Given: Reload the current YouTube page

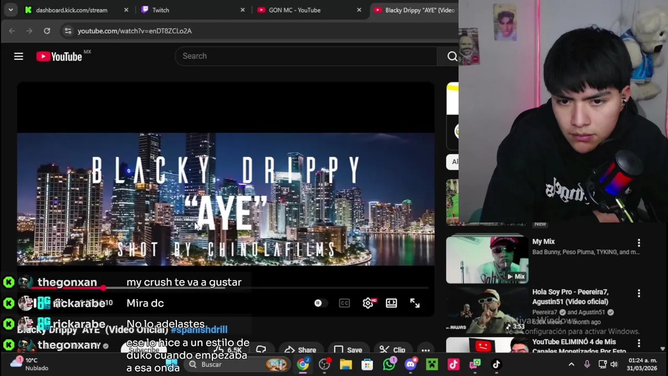Looking at the screenshot, I should (x=47, y=31).
